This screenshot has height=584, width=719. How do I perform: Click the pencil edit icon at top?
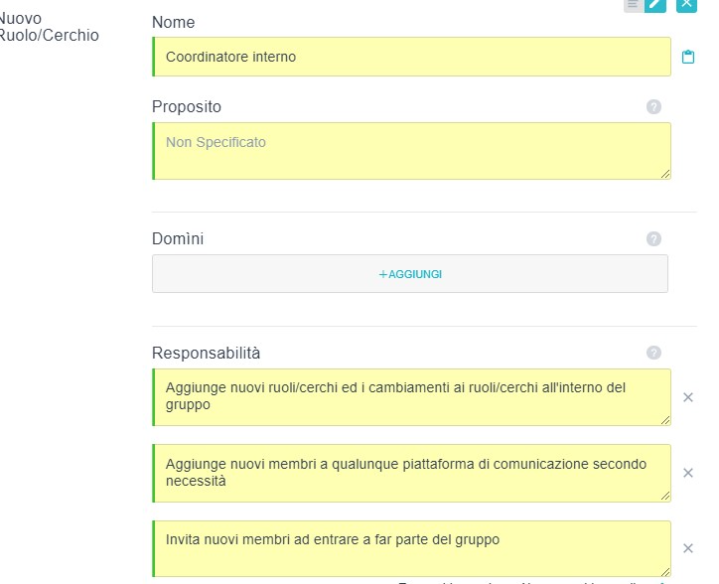click(x=655, y=5)
